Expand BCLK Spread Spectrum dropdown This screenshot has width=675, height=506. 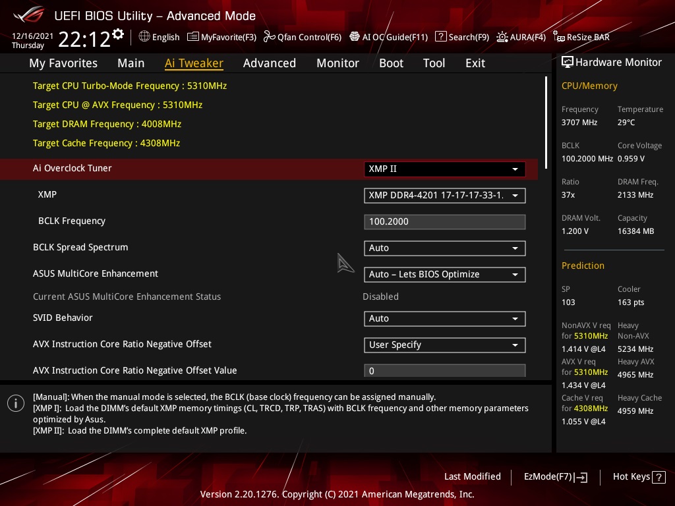click(444, 248)
